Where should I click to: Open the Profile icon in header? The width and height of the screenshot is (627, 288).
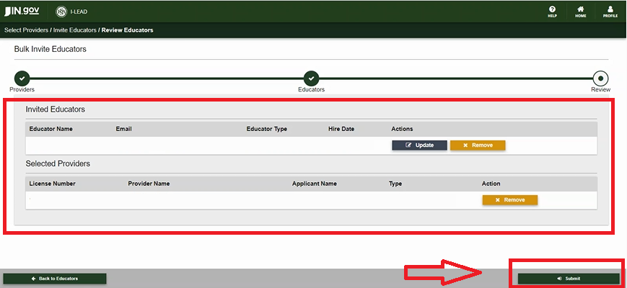click(x=610, y=11)
